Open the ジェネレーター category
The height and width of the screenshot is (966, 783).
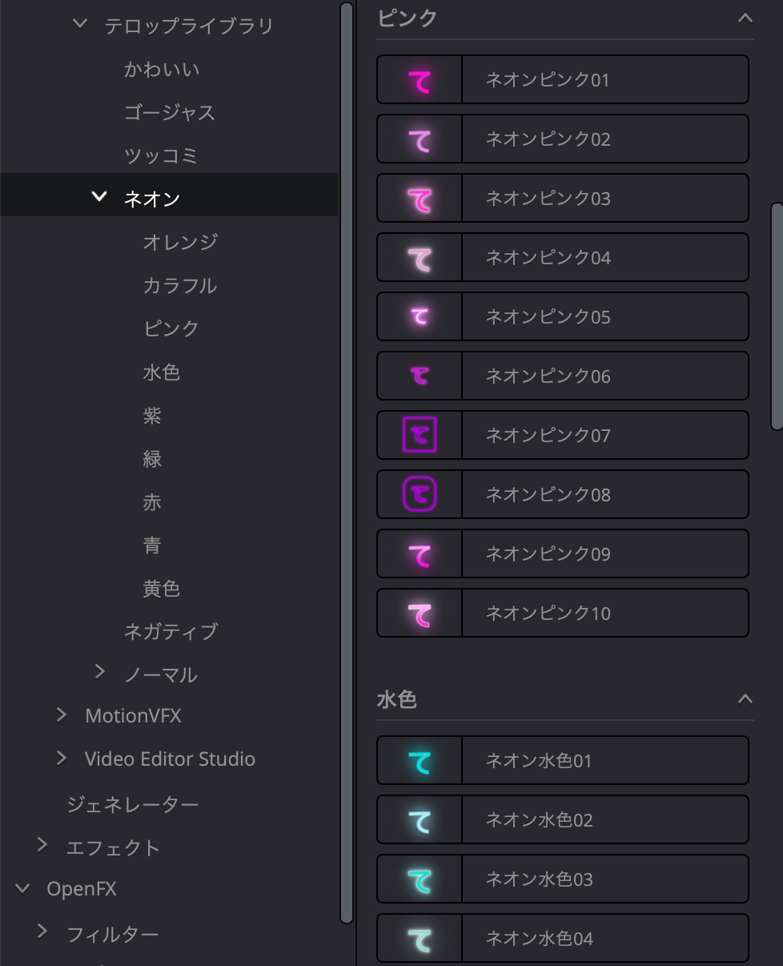pyautogui.click(x=133, y=804)
